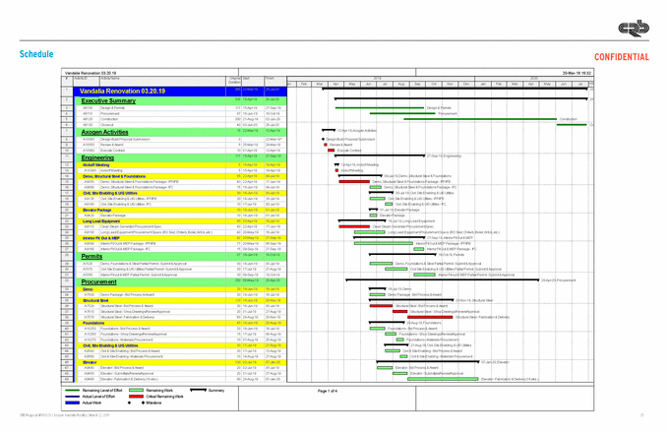This screenshot has height=433, width=669.
Task: Click the red Review & Award gantt bar
Action: tap(326, 145)
